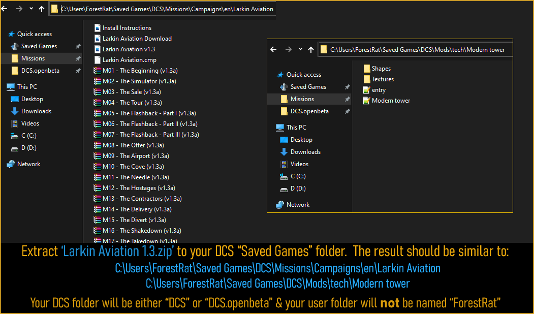534x314 pixels.
Task: Select DCS.openbeta in left Quick access
Action: click(40, 71)
